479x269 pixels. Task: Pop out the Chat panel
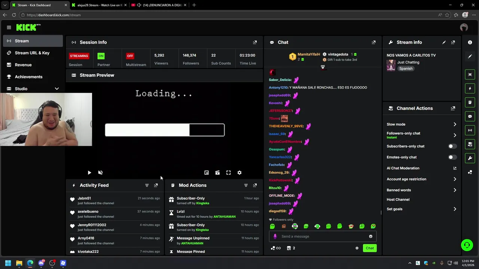tap(373, 42)
